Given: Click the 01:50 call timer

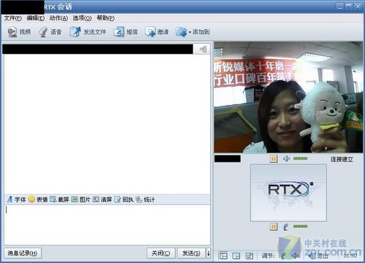Looking at the screenshot, I should pos(350,256).
